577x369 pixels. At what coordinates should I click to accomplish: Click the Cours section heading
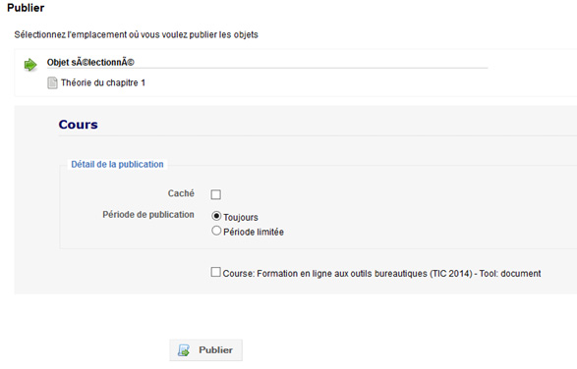click(x=78, y=125)
